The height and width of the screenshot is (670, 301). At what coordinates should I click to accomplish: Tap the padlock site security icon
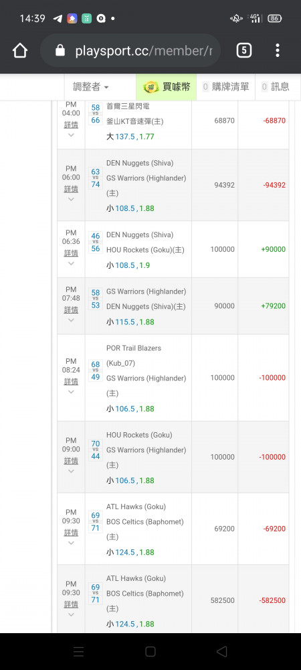pos(61,51)
